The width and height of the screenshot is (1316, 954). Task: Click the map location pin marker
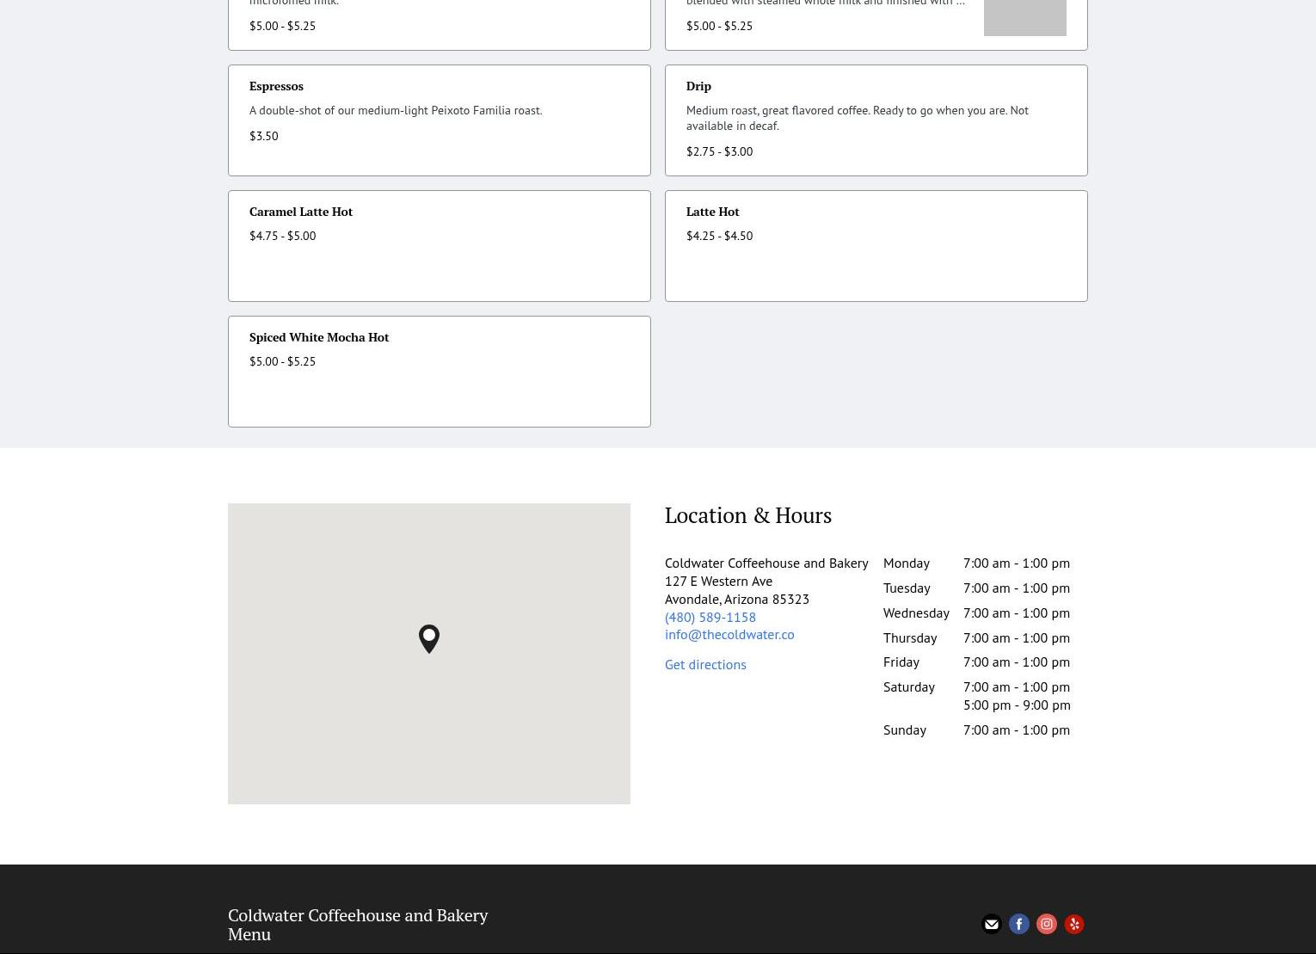pyautogui.click(x=429, y=638)
